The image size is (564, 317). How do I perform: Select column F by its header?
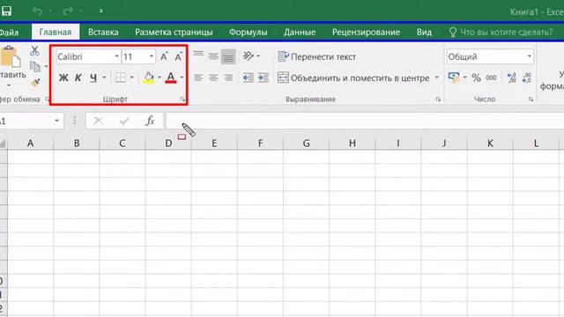coord(260,143)
